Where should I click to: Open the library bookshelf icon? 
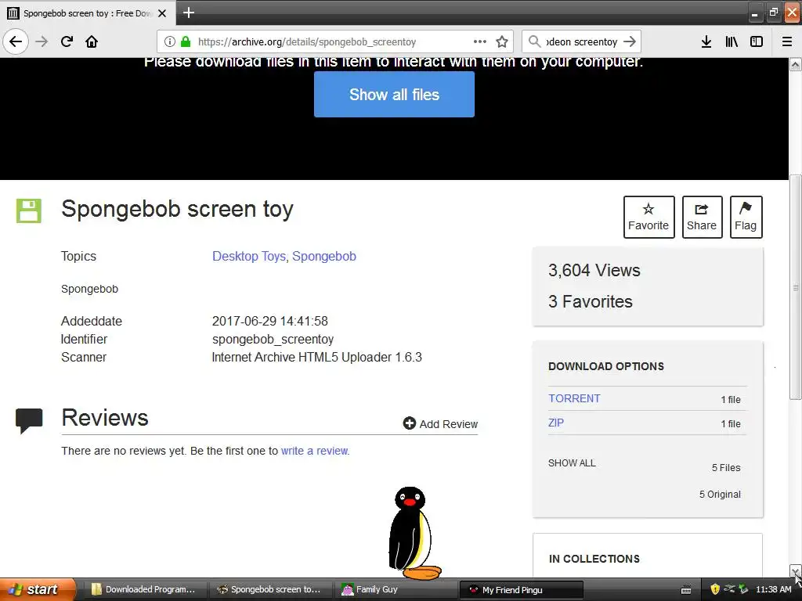(x=732, y=41)
